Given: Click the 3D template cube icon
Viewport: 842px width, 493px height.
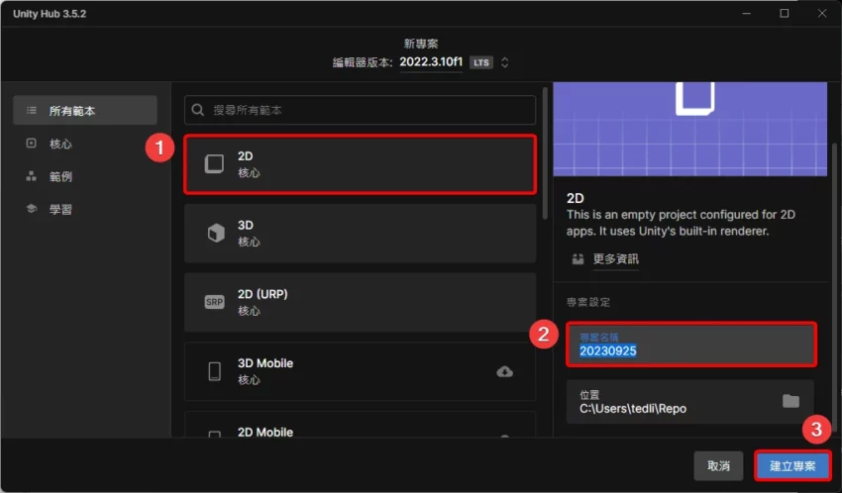Looking at the screenshot, I should (214, 234).
